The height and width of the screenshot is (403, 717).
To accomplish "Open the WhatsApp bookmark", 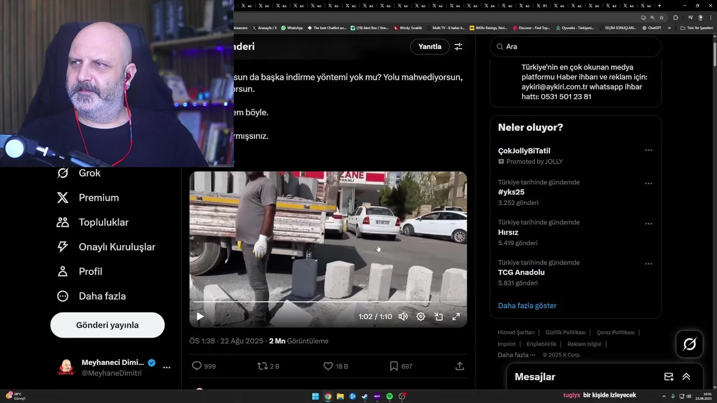I will 292,28.
